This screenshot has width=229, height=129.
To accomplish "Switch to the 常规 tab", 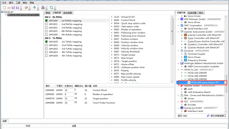I will click(48, 13).
